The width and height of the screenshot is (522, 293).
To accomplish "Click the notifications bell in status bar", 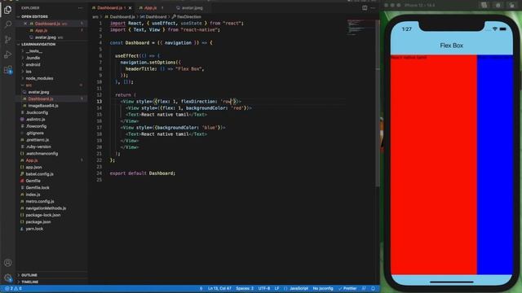I will click(x=374, y=288).
